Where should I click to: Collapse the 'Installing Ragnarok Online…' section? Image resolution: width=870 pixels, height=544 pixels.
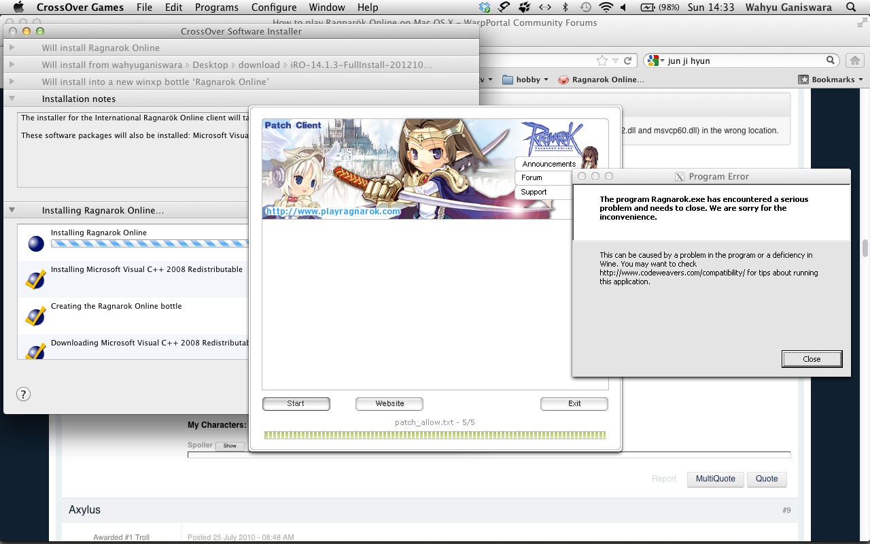click(12, 210)
